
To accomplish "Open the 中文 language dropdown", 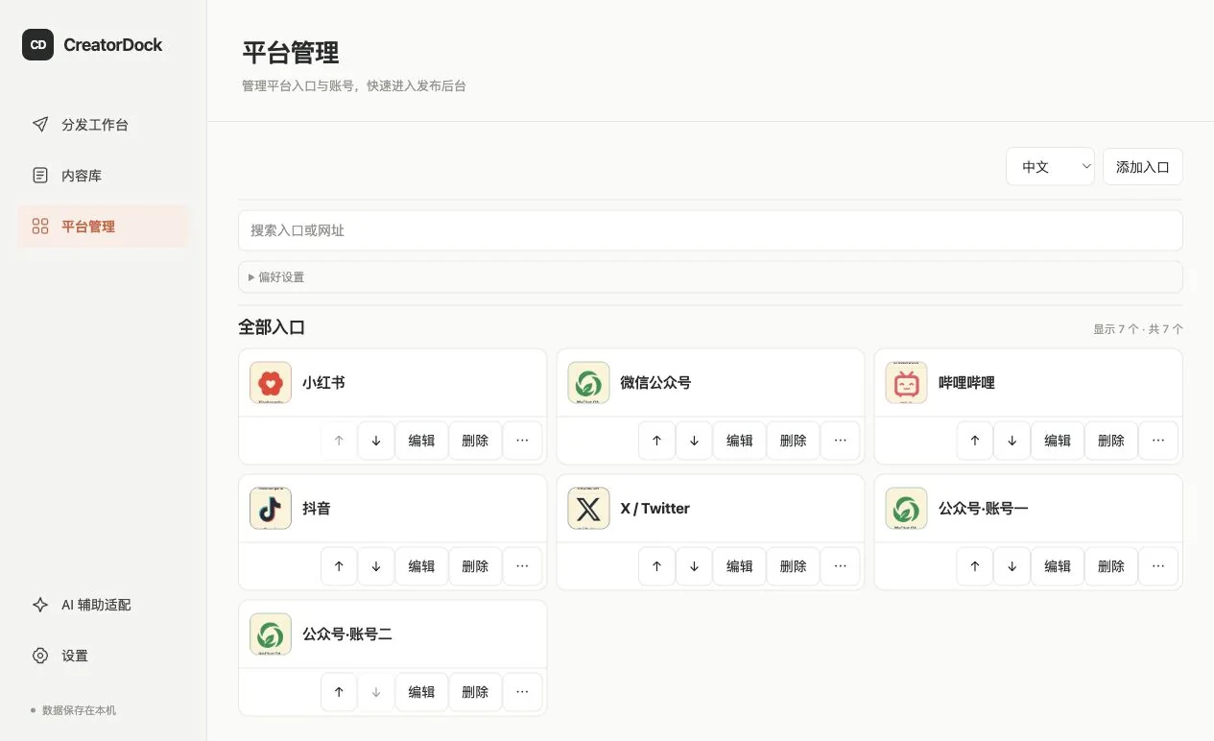I will coord(1051,167).
